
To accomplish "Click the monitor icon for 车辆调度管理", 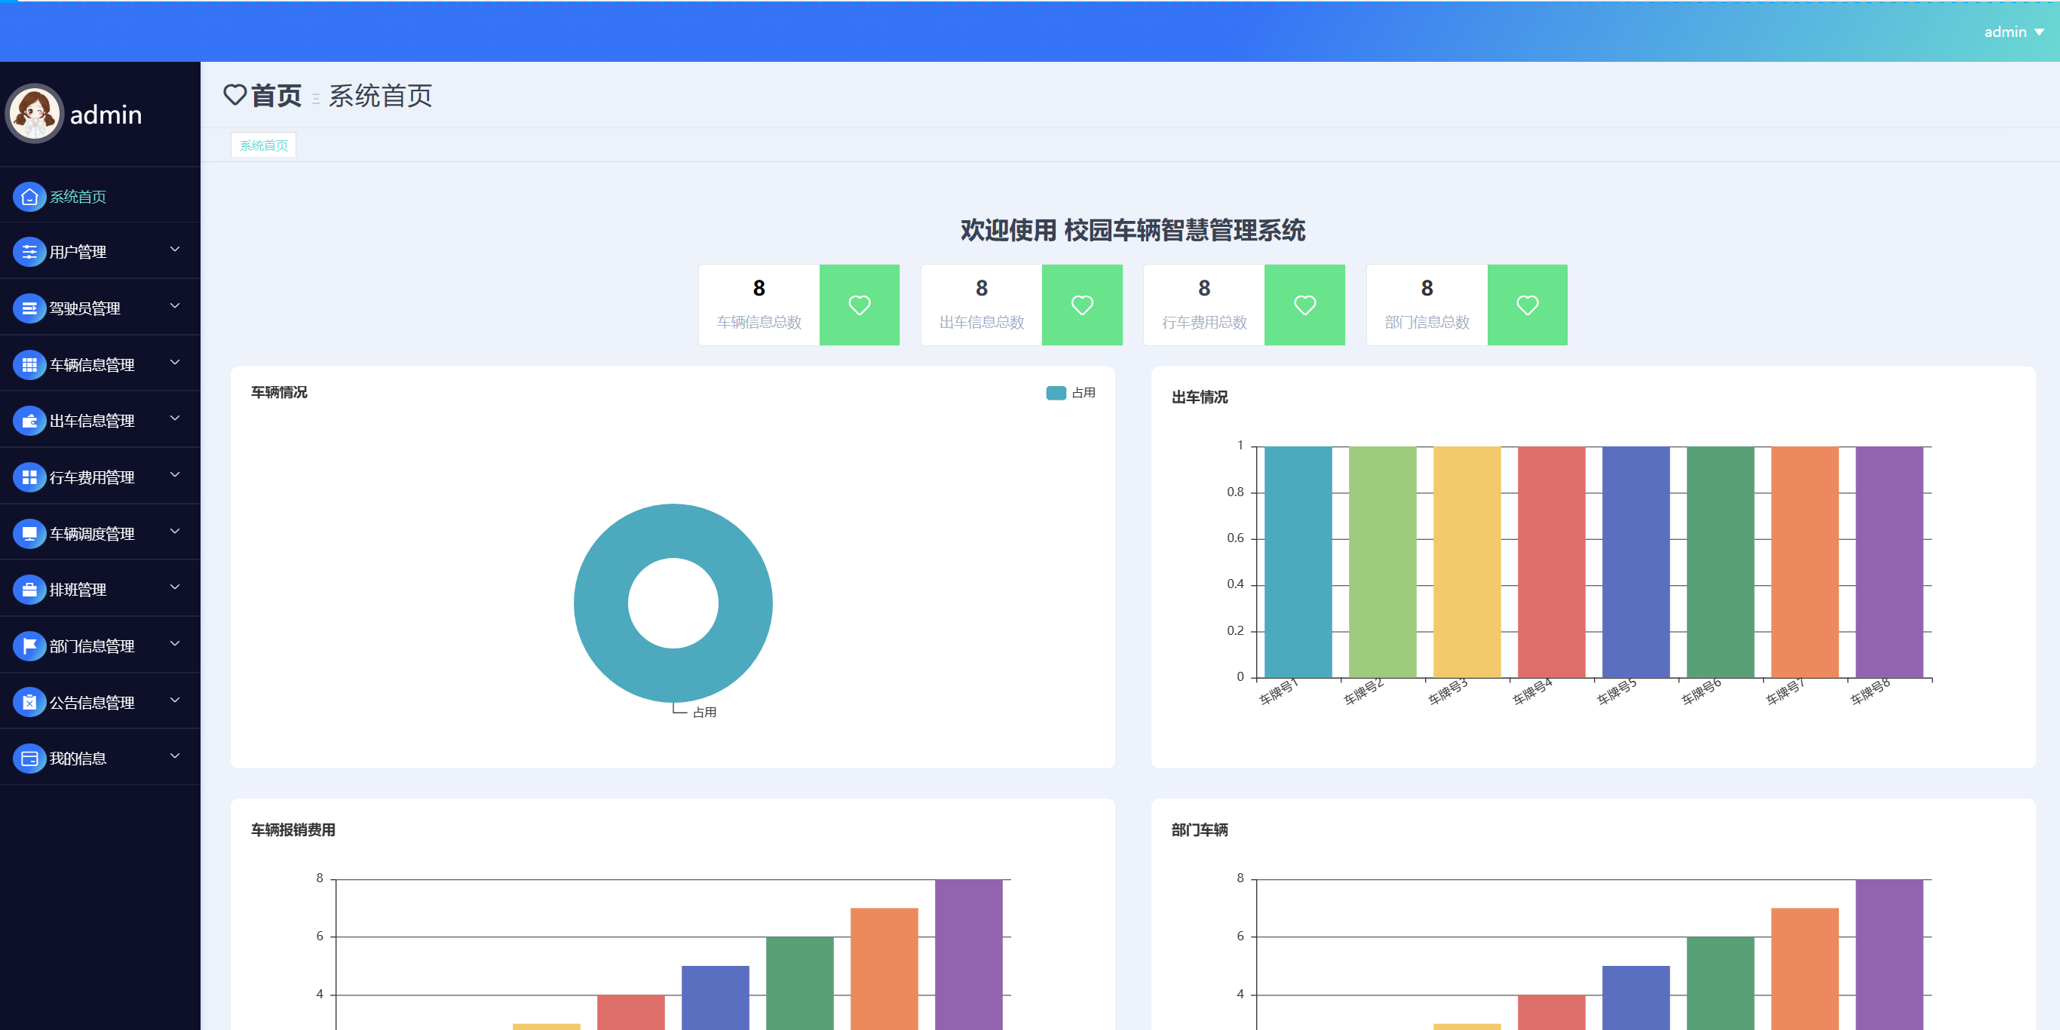I will 29,533.
